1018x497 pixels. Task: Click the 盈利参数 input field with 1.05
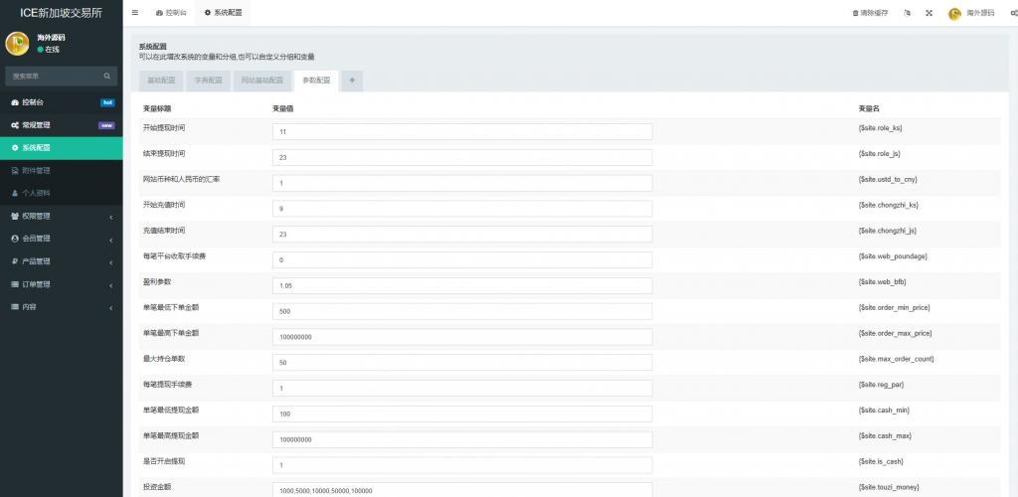[461, 285]
